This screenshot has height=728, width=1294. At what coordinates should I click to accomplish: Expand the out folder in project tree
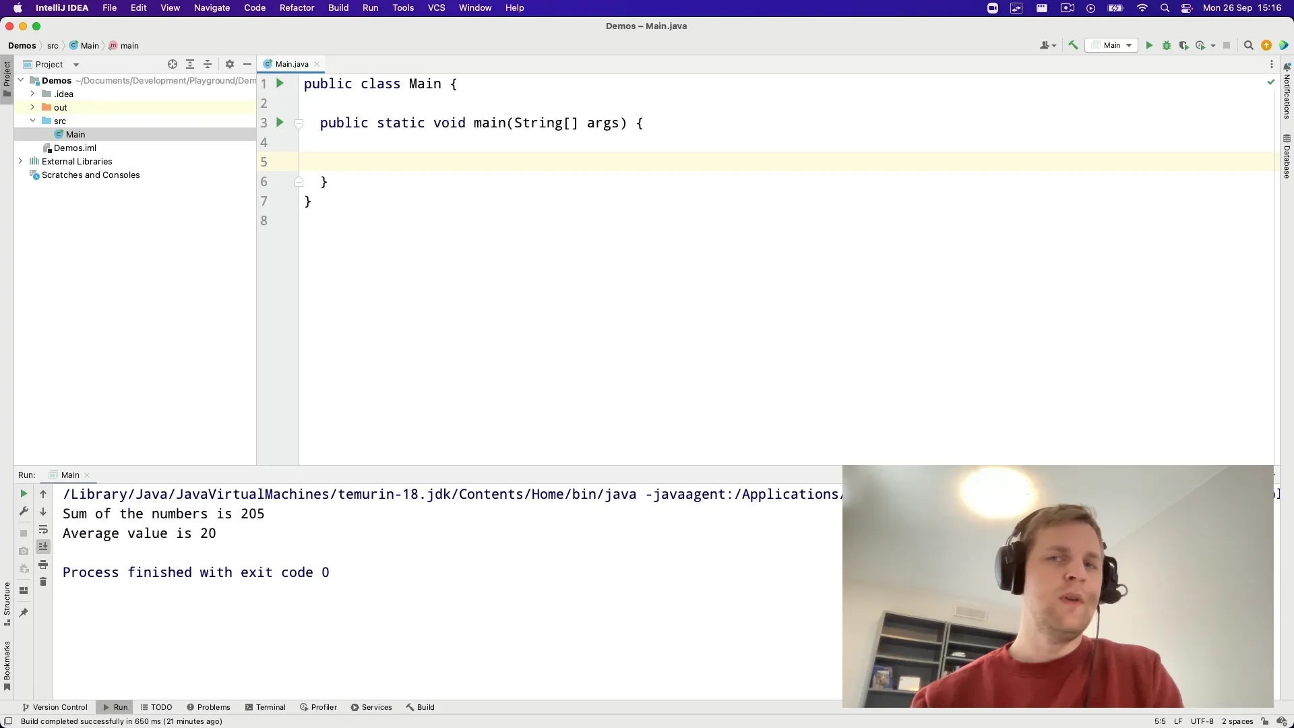click(32, 107)
